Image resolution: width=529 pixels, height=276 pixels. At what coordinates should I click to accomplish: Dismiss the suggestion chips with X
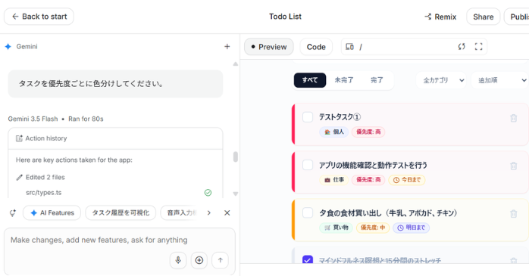227,212
